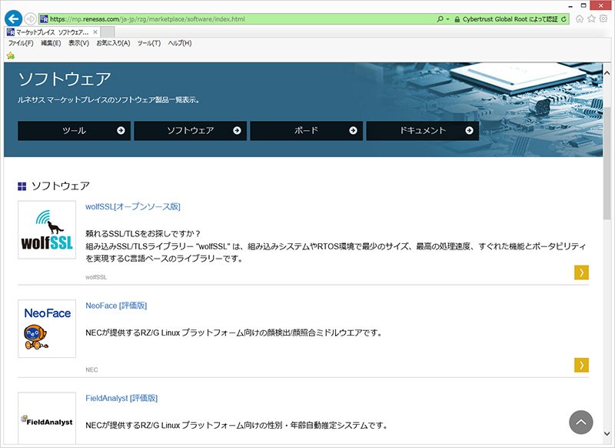615x448 pixels.
Task: Click arrow icon on ボード button
Action: pos(353,130)
